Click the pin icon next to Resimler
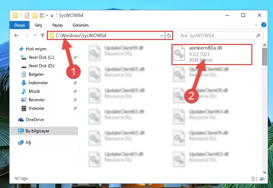 tap(75, 100)
